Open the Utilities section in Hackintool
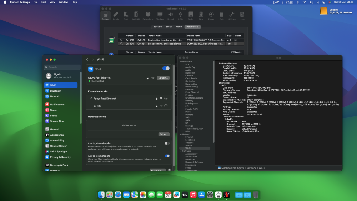 point(232,16)
